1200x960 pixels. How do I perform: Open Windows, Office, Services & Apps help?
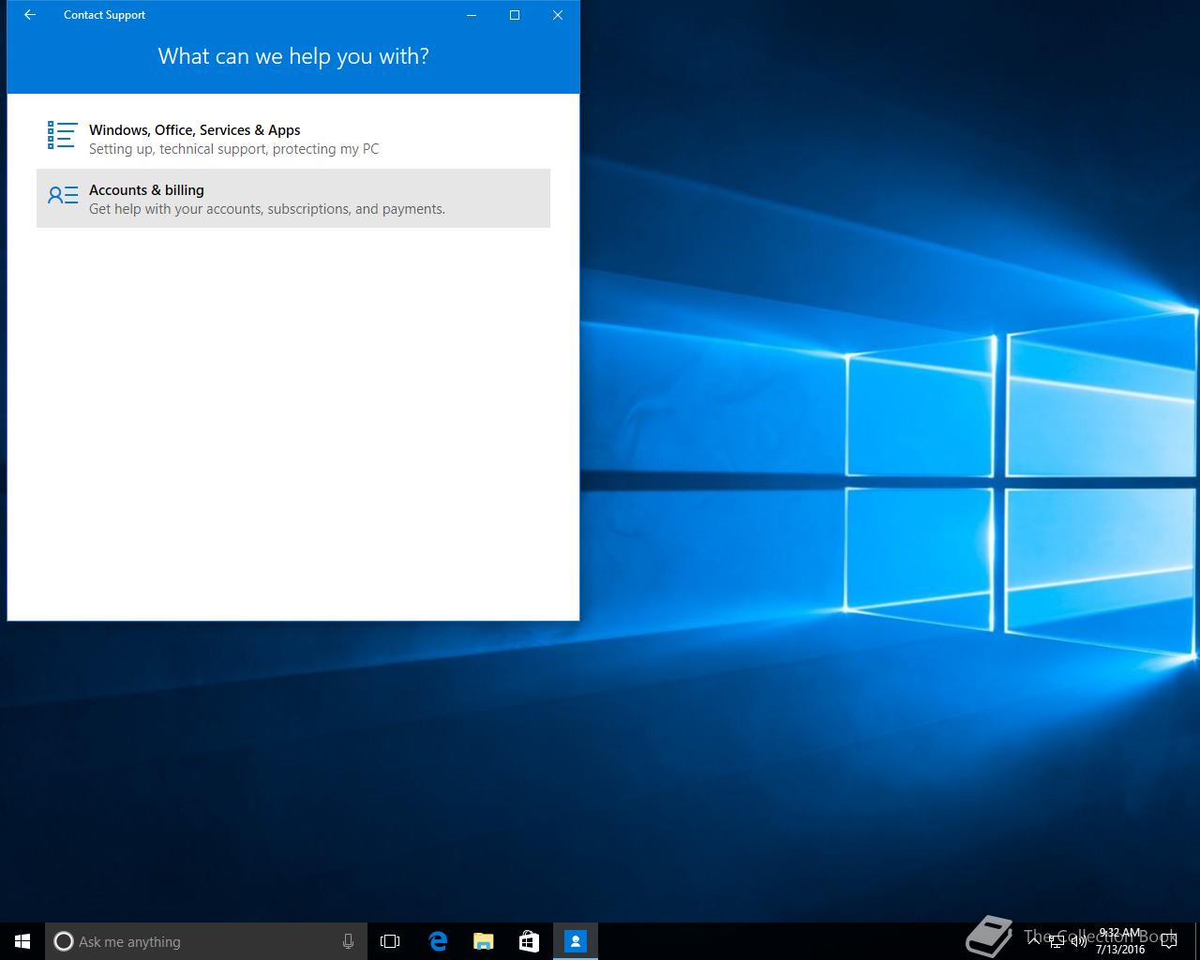click(293, 139)
